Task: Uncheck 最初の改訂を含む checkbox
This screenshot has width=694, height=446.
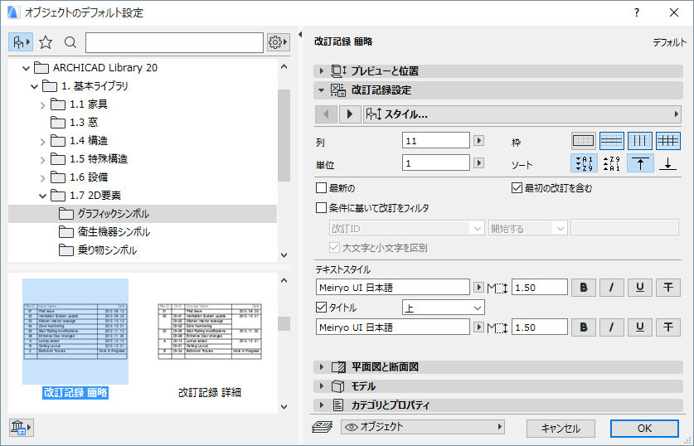Action: click(517, 188)
